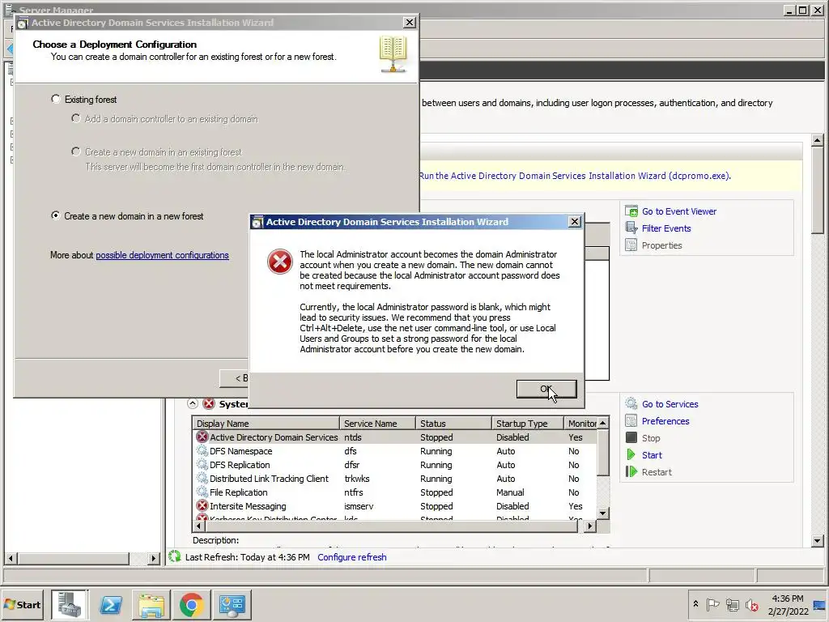Click the DFS Namespace gear icon

tap(202, 450)
